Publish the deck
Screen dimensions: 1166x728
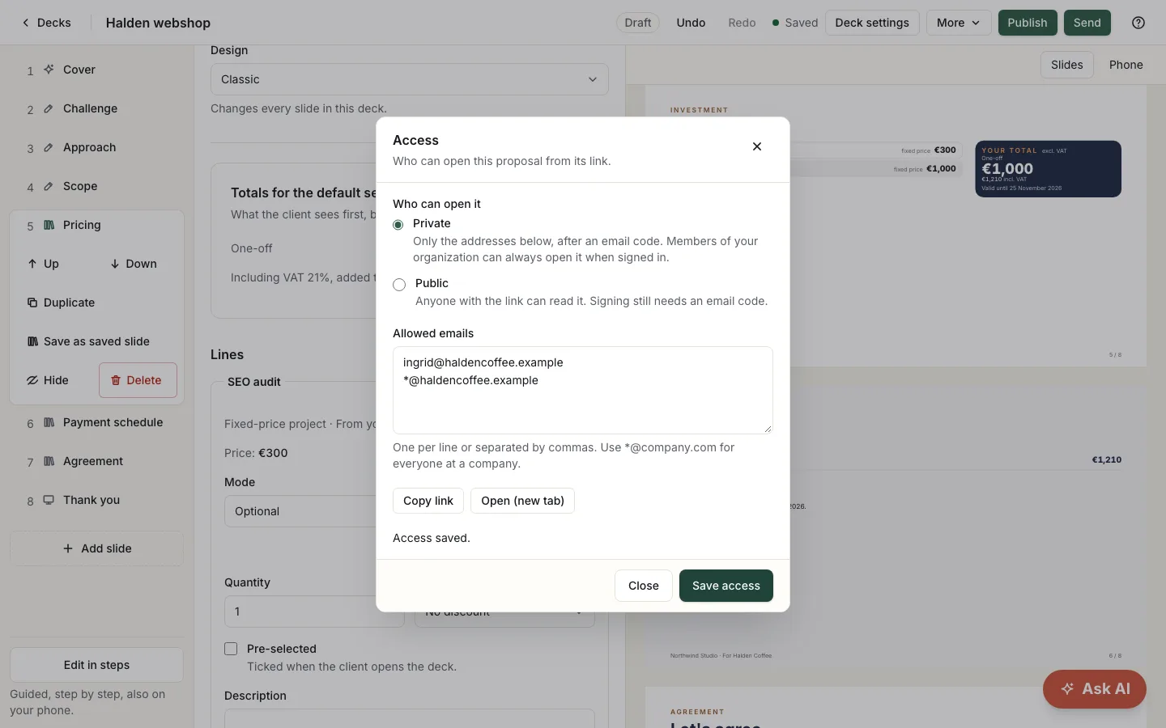pyautogui.click(x=1028, y=23)
